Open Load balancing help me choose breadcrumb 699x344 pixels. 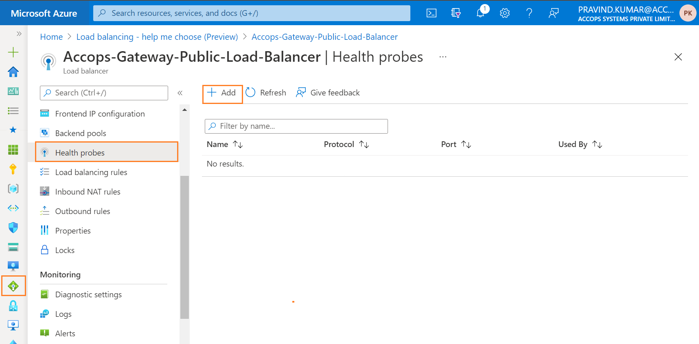(x=157, y=37)
